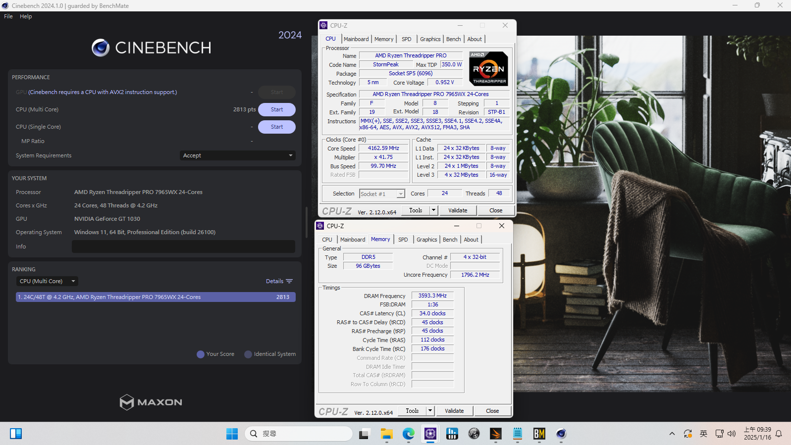
Task: Click the Memory CPU-Z window title icon
Action: click(320, 226)
